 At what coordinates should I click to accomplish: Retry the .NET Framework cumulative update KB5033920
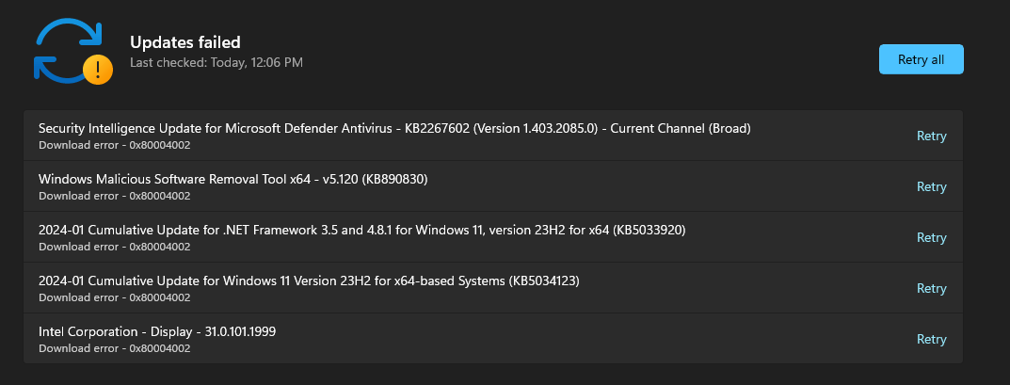click(x=931, y=237)
